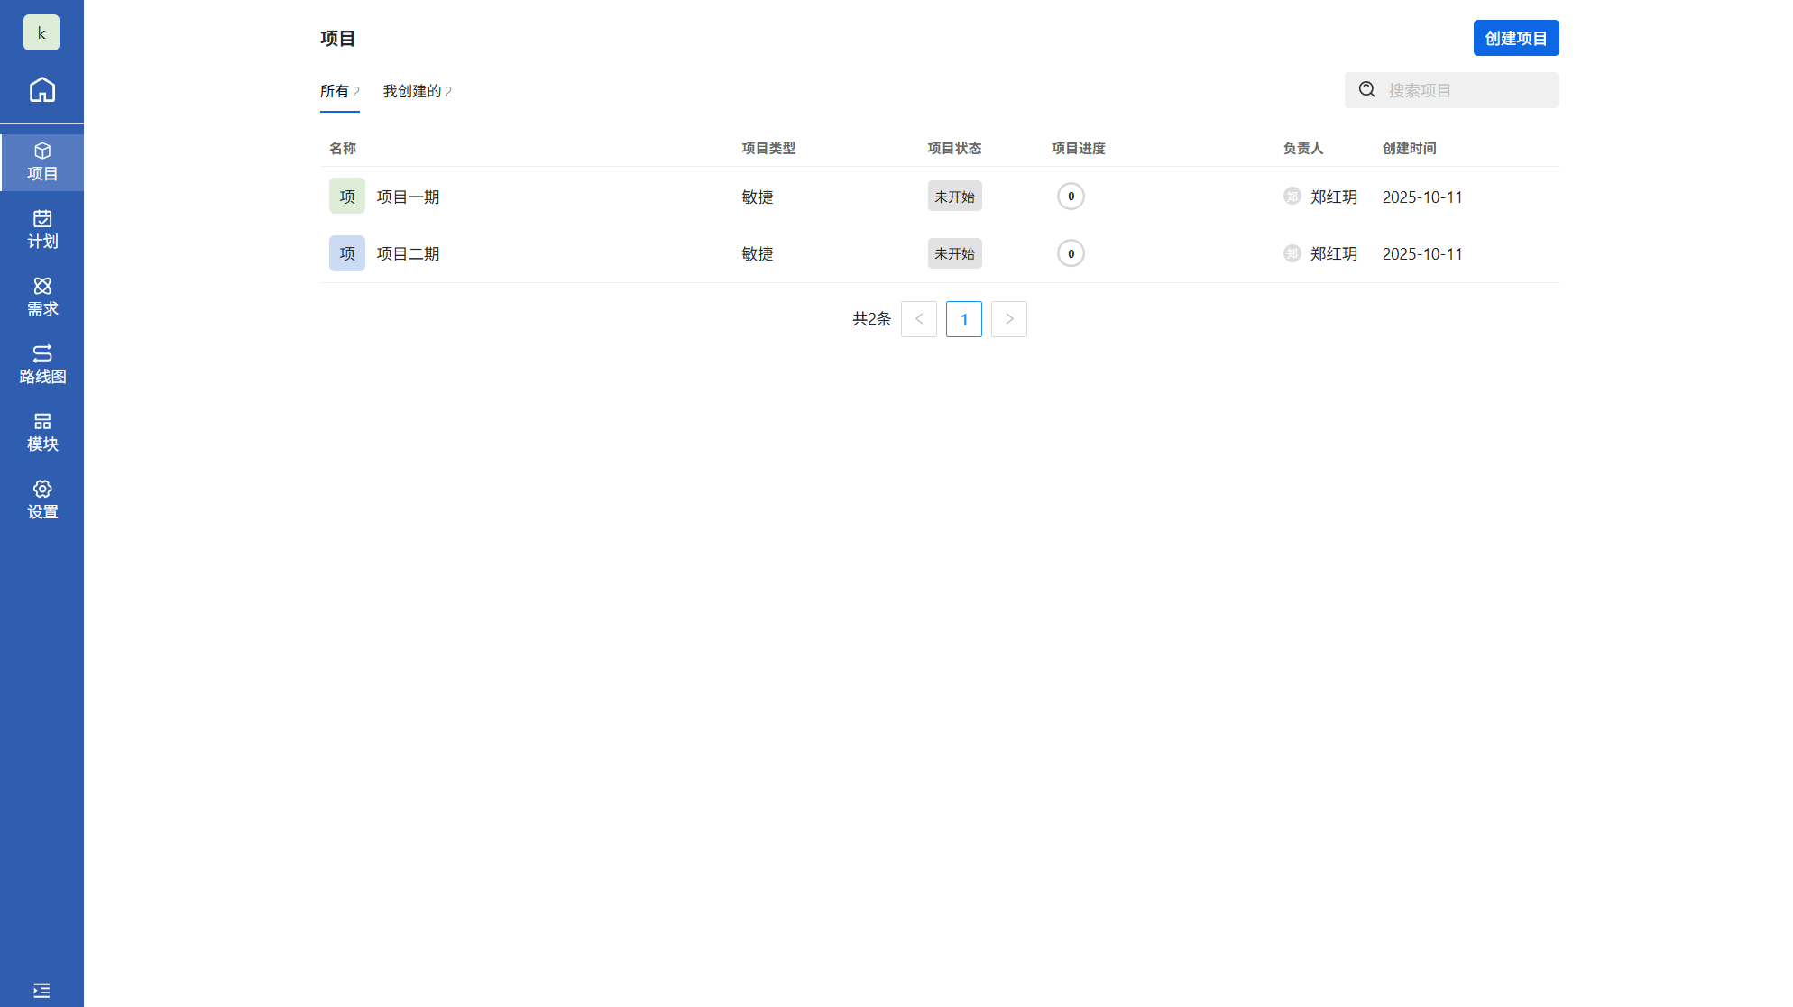This screenshot has height=1007, width=1793.
Task: Collapse the sidebar with the bottom menu icon
Action: coord(41,990)
